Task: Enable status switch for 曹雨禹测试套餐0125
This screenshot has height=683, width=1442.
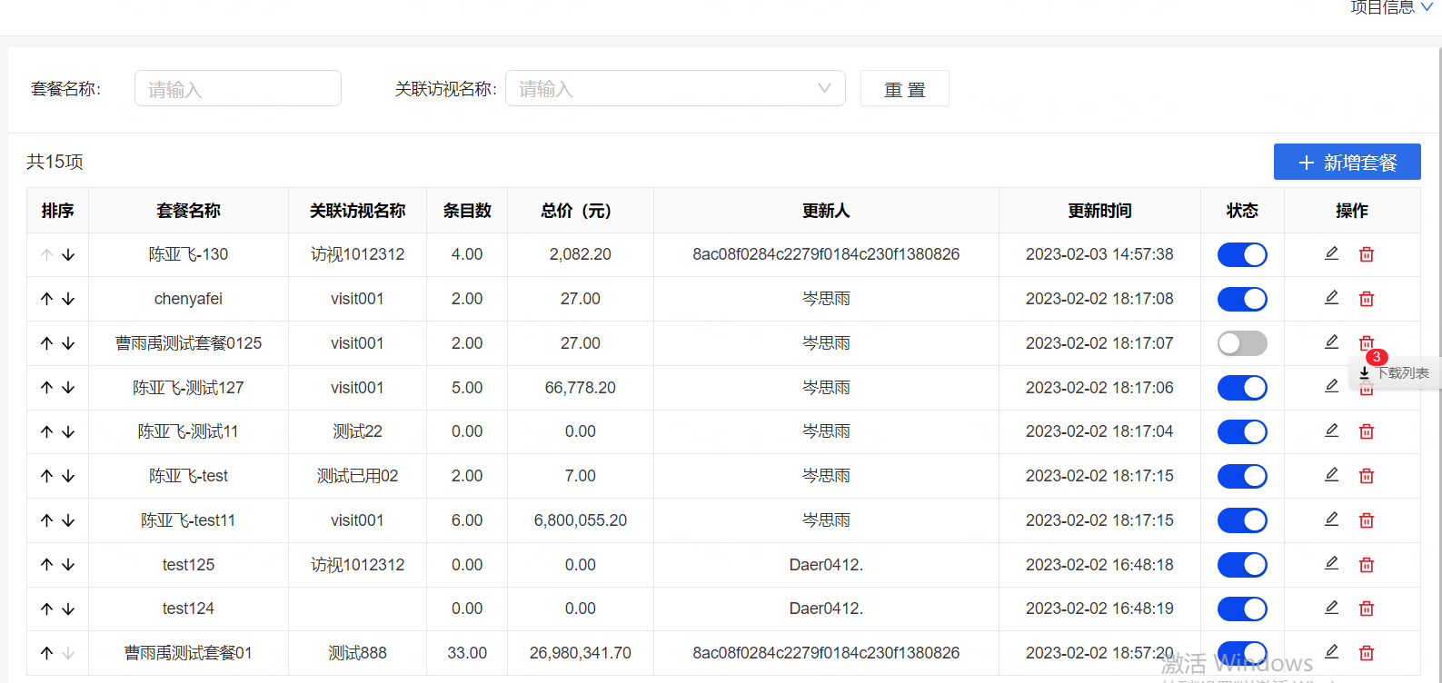Action: (x=1242, y=343)
